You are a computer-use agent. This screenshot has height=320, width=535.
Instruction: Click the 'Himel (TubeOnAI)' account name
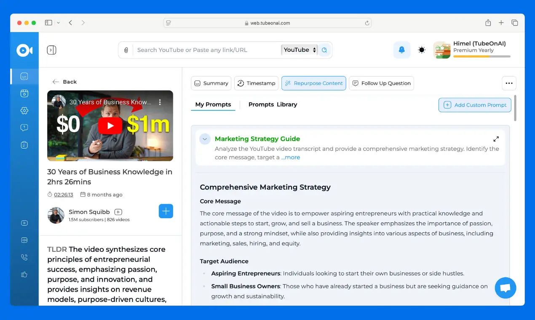tap(479, 43)
